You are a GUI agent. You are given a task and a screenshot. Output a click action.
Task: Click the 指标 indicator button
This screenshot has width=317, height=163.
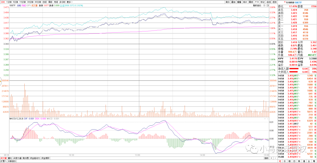click(267, 158)
